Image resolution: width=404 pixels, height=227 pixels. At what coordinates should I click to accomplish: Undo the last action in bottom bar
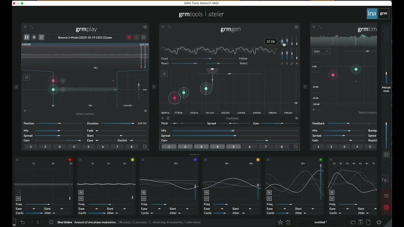[x=23, y=222]
